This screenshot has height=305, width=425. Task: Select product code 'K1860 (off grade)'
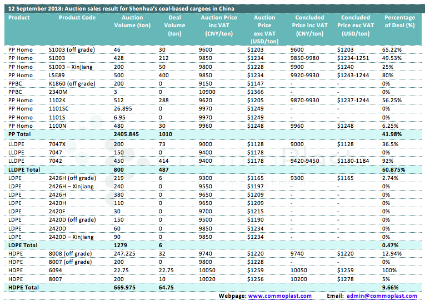click(x=72, y=84)
